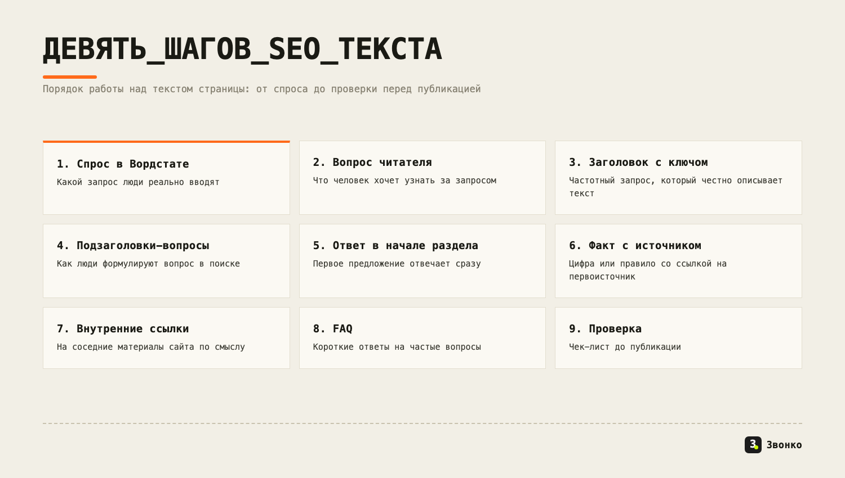845x478 pixels.
Task: Click heading 9. Проверка
Action: tap(606, 329)
